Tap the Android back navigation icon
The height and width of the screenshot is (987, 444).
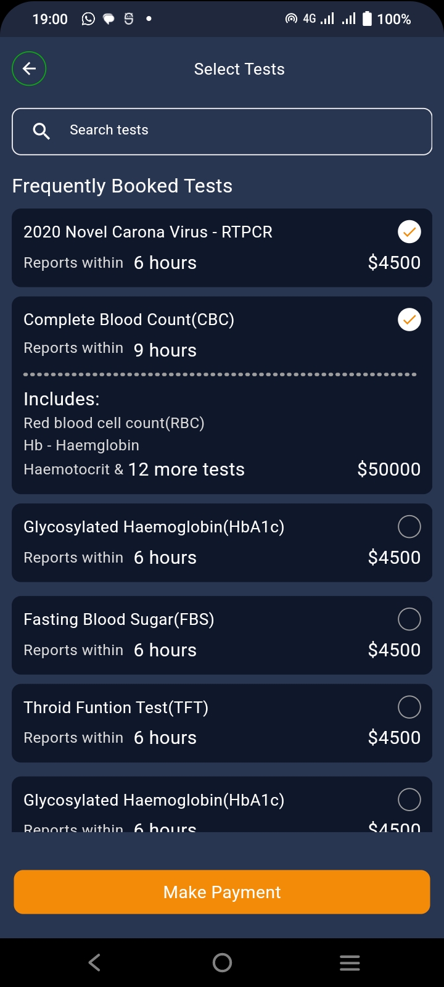(x=94, y=962)
